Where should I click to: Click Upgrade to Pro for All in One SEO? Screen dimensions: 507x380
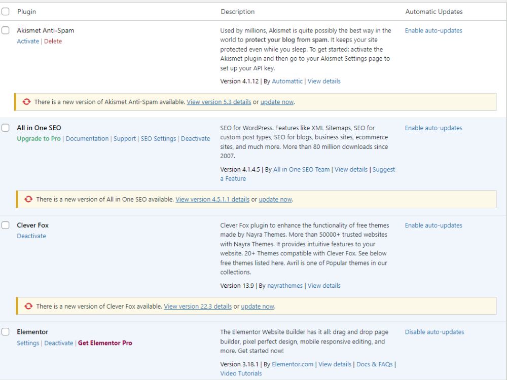[x=39, y=138]
